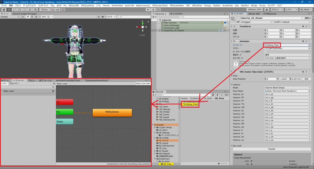Toggle Animator component enabled checkbox
Image resolution: width=314 pixels, height=169 pixels.
(238, 41)
